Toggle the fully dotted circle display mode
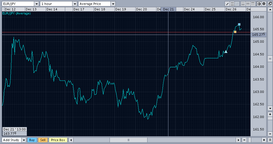This screenshot has width=273, height=144. coord(264,4)
